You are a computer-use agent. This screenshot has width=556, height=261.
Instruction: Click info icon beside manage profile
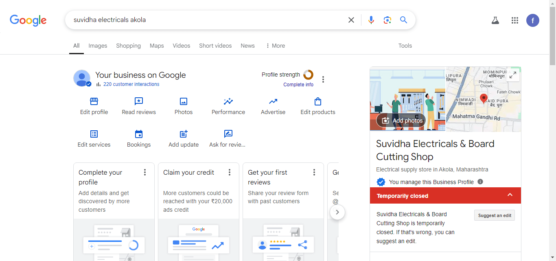480,182
